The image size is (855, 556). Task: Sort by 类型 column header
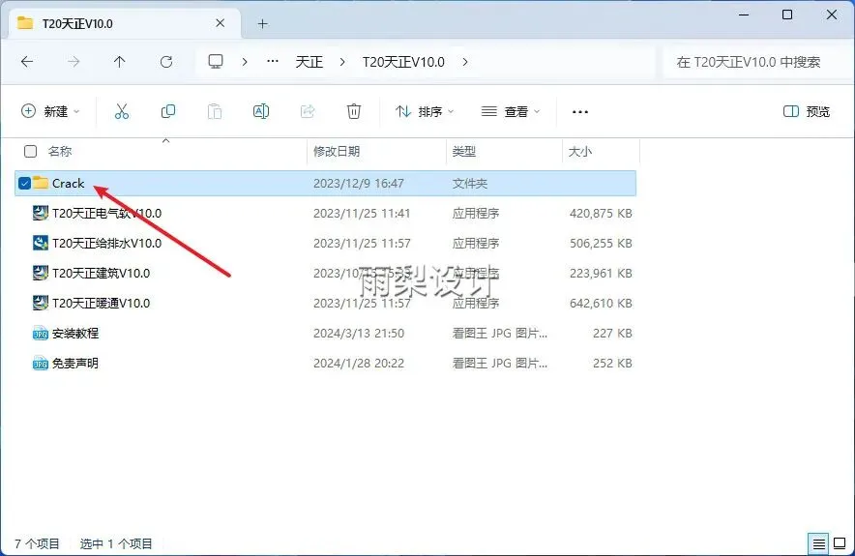[464, 151]
